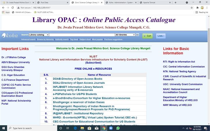This screenshot has width=210, height=131.
Task: Open Purchase suggestions link
Action: 113,39
